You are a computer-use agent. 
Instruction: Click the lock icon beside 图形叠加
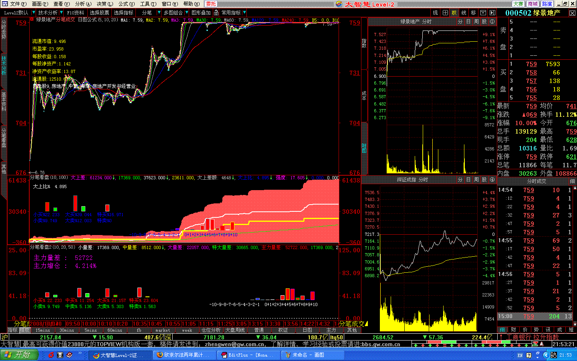pyautogui.click(x=215, y=13)
